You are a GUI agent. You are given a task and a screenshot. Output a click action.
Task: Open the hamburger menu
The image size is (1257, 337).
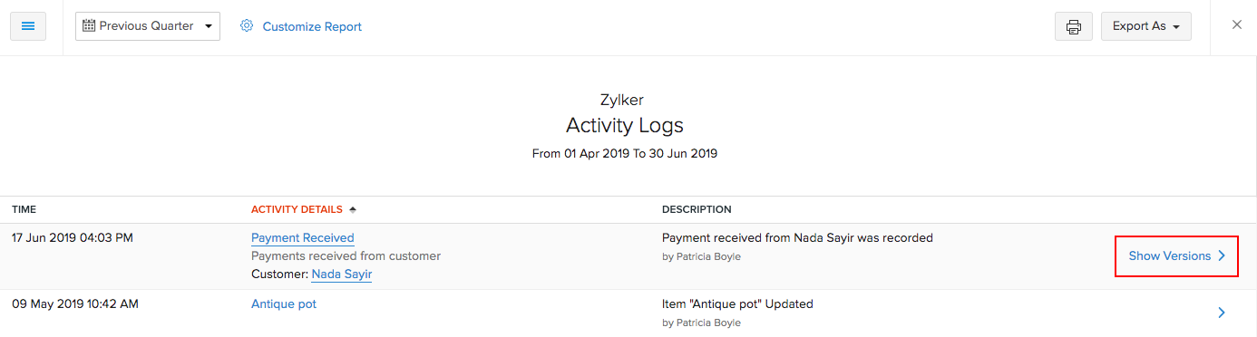28,26
